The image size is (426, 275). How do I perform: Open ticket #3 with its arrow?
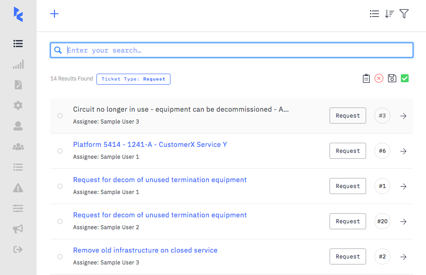[x=403, y=116]
